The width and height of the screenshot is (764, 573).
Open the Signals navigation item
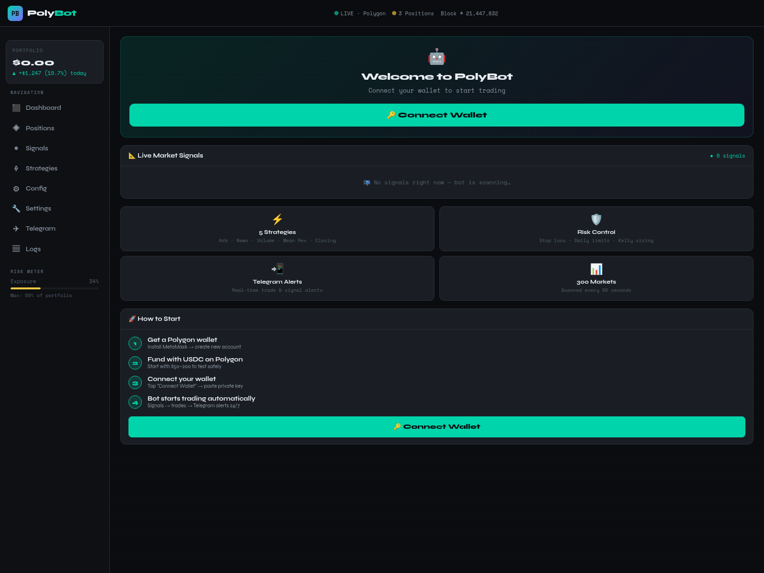[x=54, y=149]
